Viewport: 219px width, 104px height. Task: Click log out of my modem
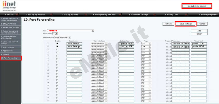[197, 6]
